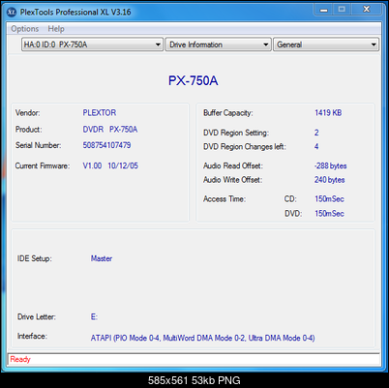The height and width of the screenshot is (388, 389).
Task: Select the vendor value PLEXTOR
Action: [x=100, y=112]
